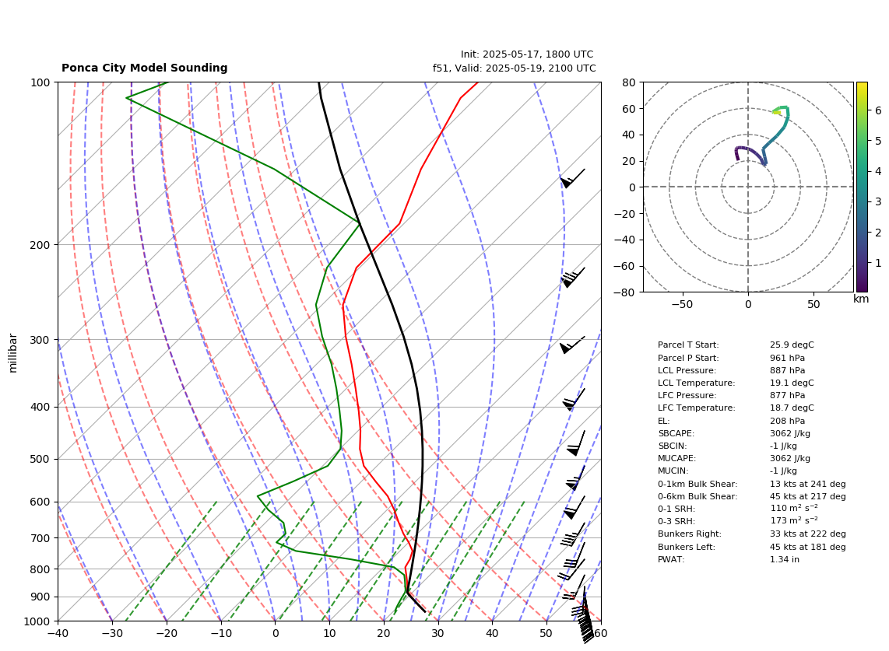Click the "1000" pressure axis tick label
The image size is (889, 651).
(37, 621)
